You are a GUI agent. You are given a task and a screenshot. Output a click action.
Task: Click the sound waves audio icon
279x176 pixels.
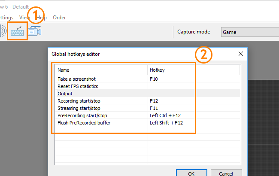pyautogui.click(x=3, y=31)
